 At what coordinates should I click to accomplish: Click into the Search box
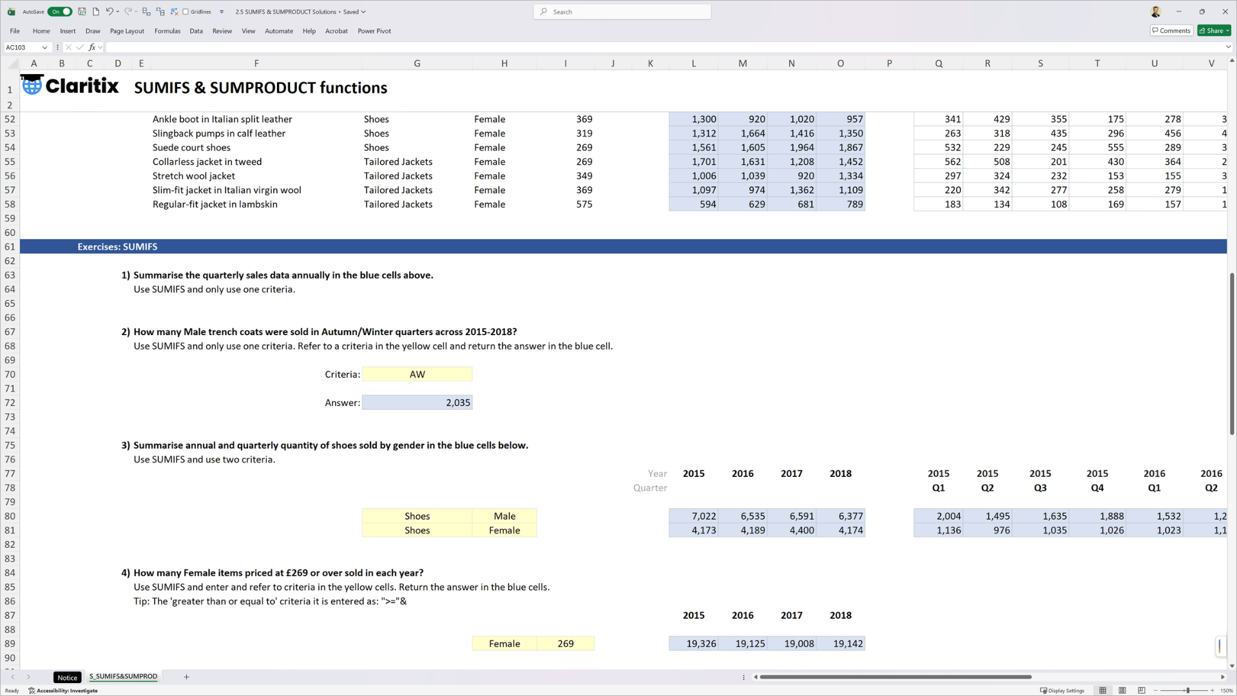622,12
